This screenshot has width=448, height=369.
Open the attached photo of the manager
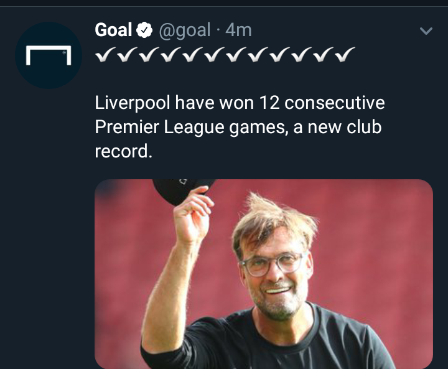(264, 274)
